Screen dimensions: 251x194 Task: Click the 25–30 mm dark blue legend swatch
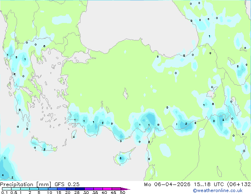[80, 189]
